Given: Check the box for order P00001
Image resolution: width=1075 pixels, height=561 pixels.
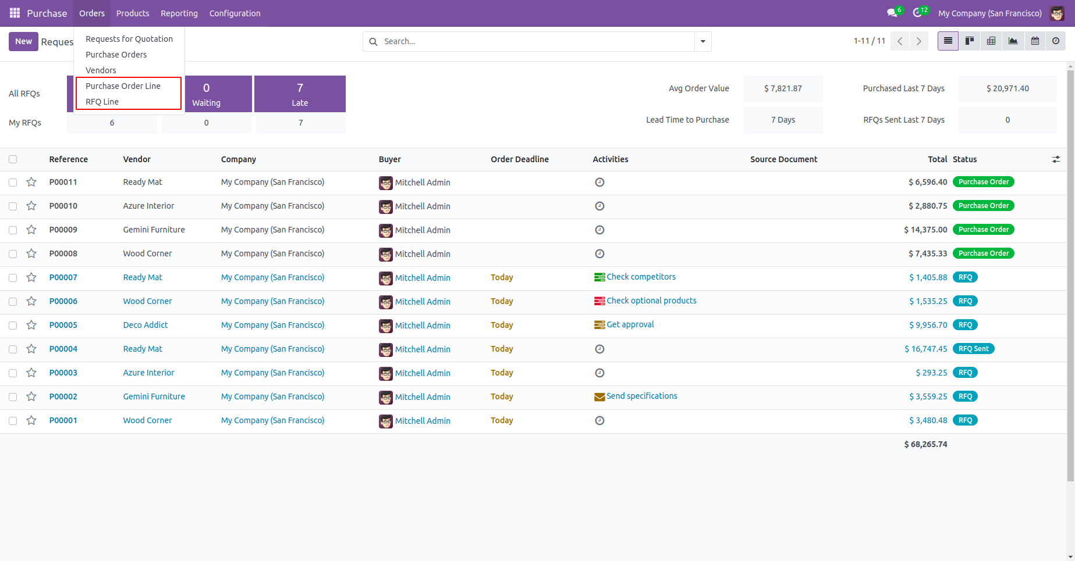Looking at the screenshot, I should pos(13,421).
